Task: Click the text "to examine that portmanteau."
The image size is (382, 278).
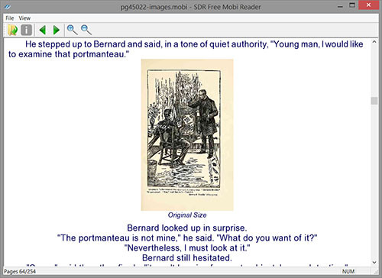Action: [69, 54]
